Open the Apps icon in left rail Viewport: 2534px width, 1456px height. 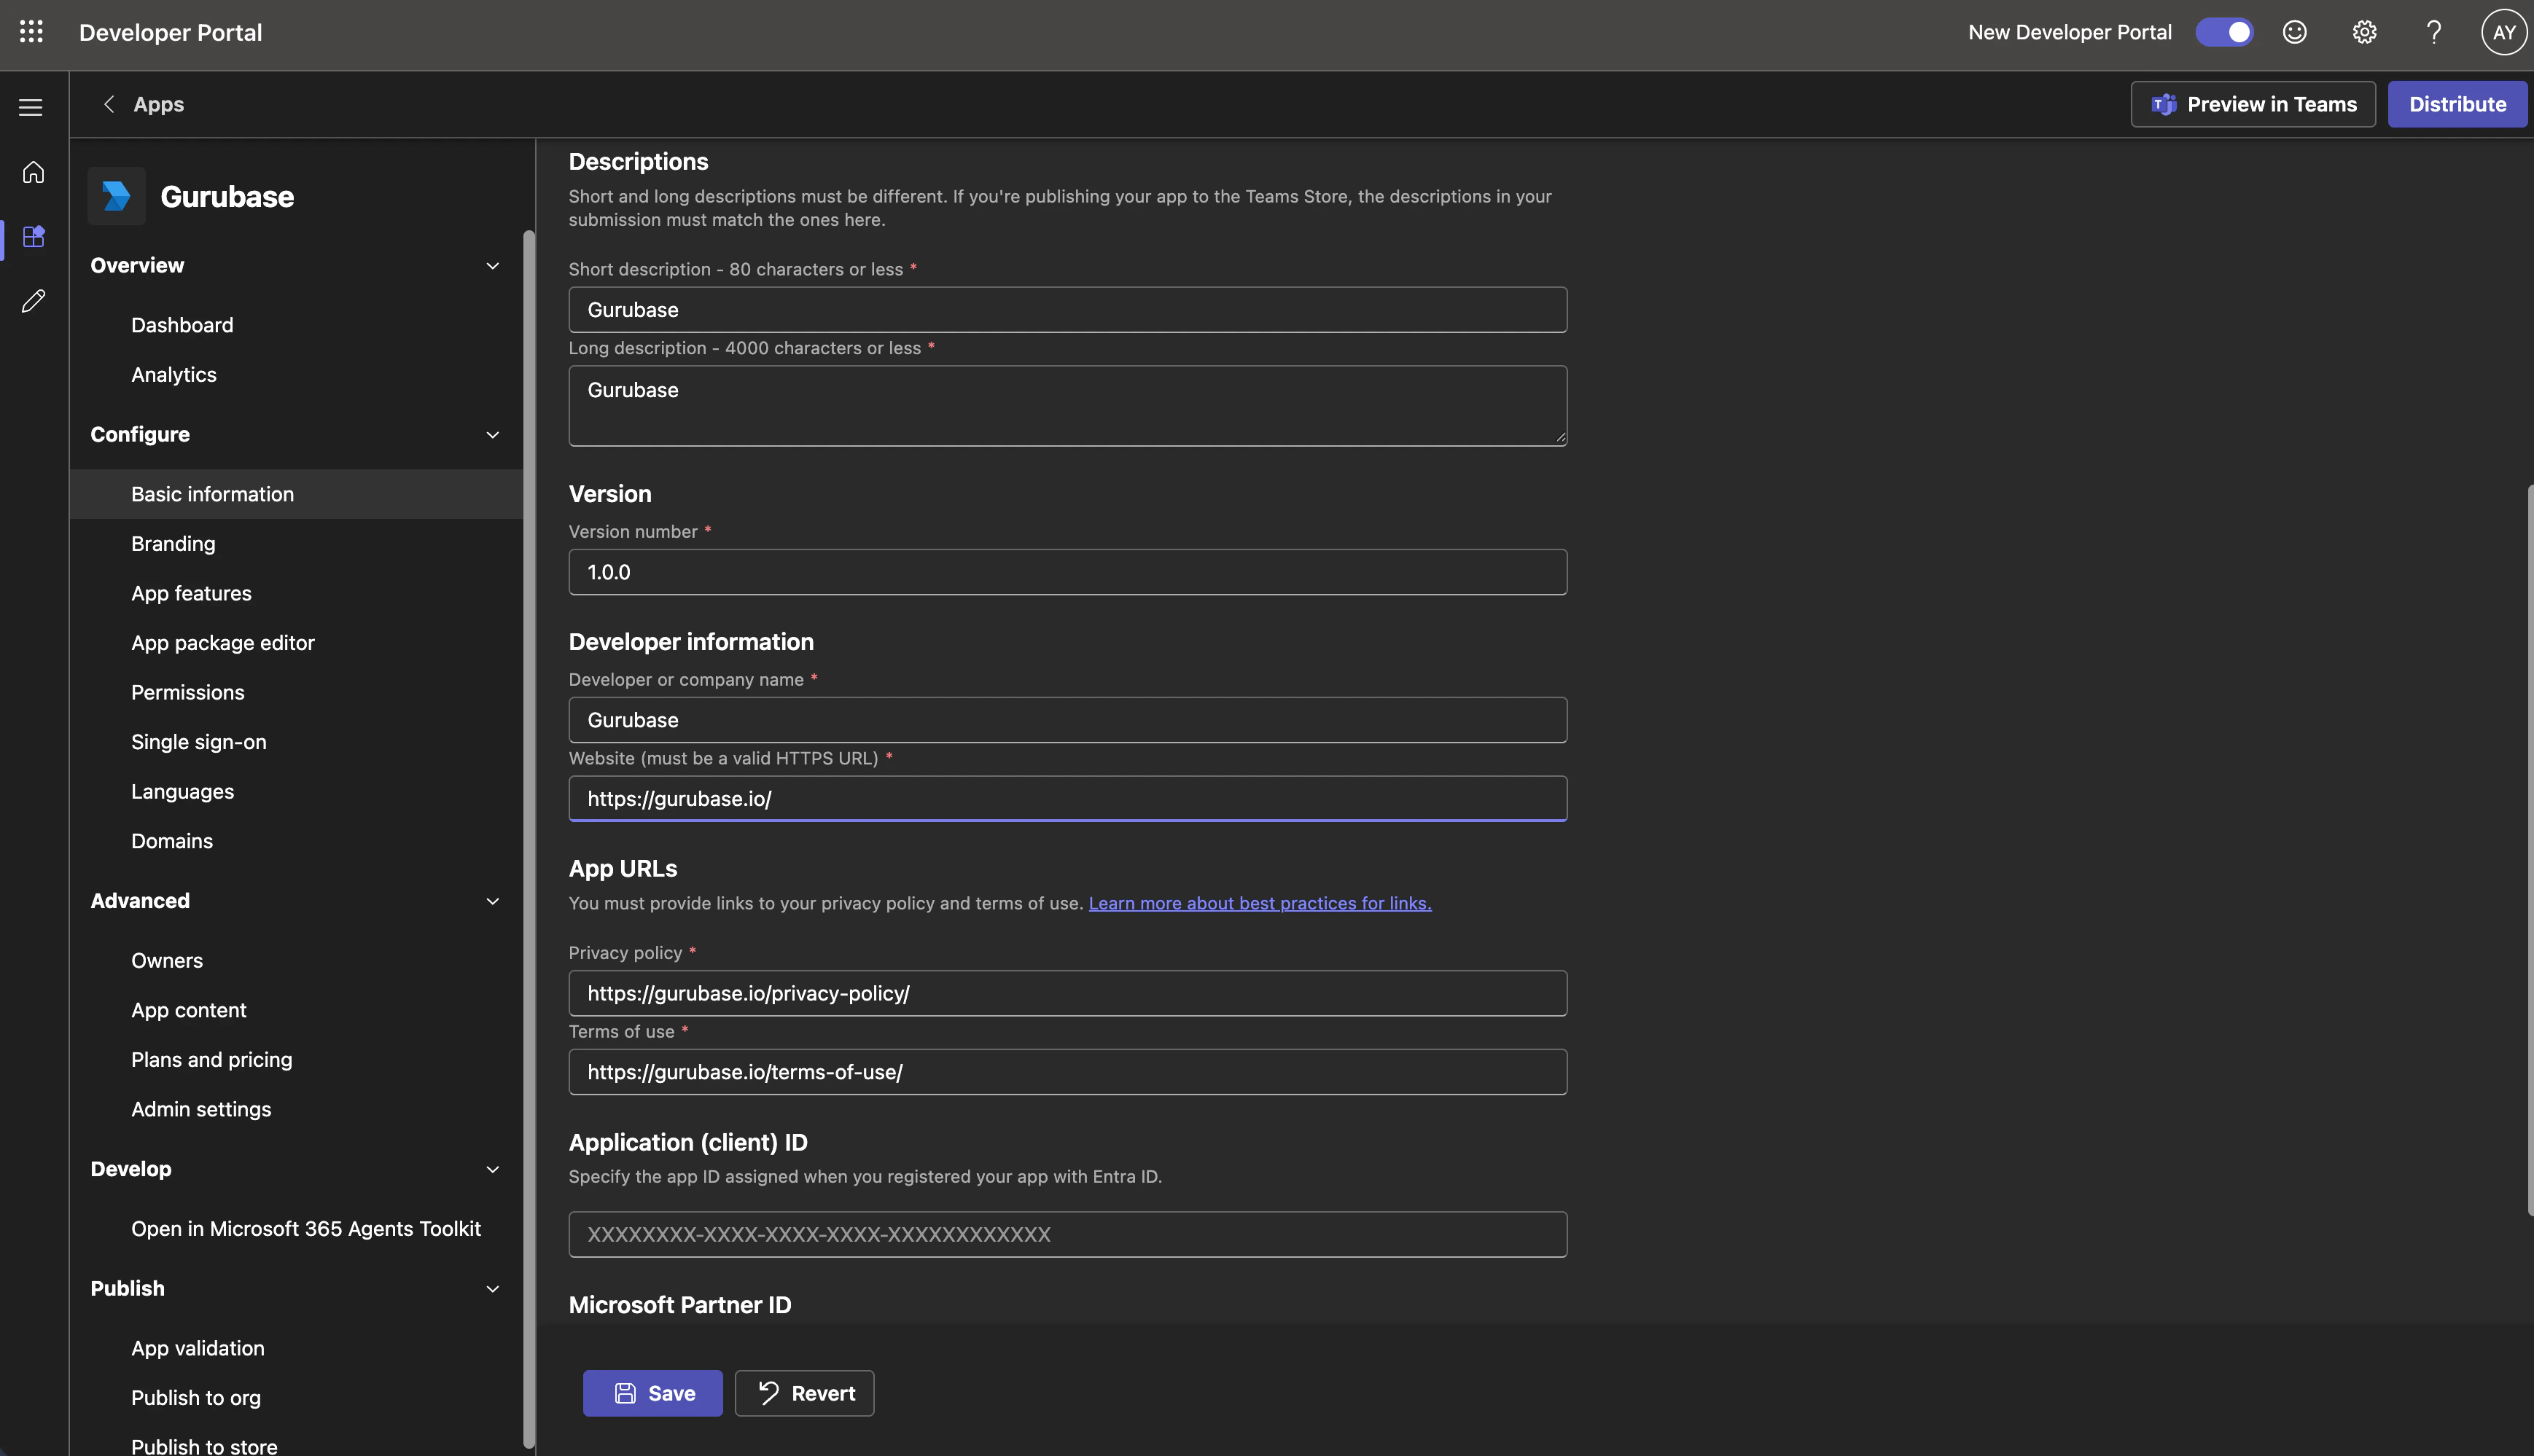coord(33,237)
